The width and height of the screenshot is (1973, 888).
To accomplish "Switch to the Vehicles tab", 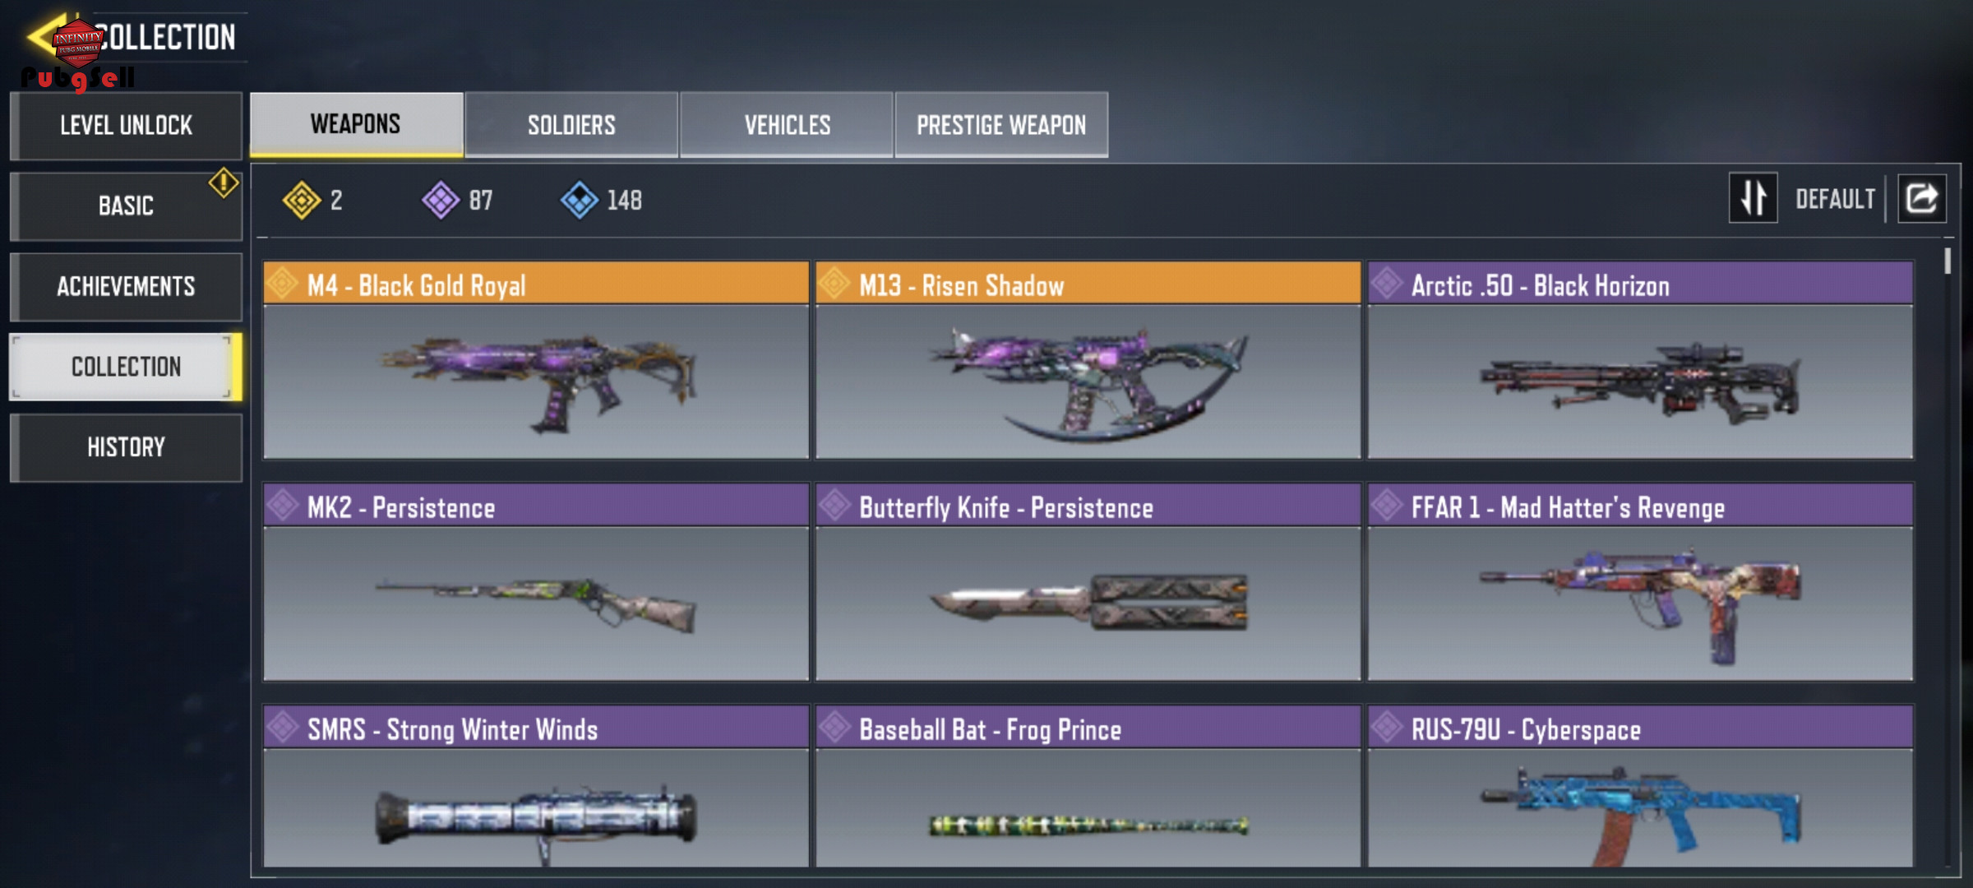I will pos(787,124).
